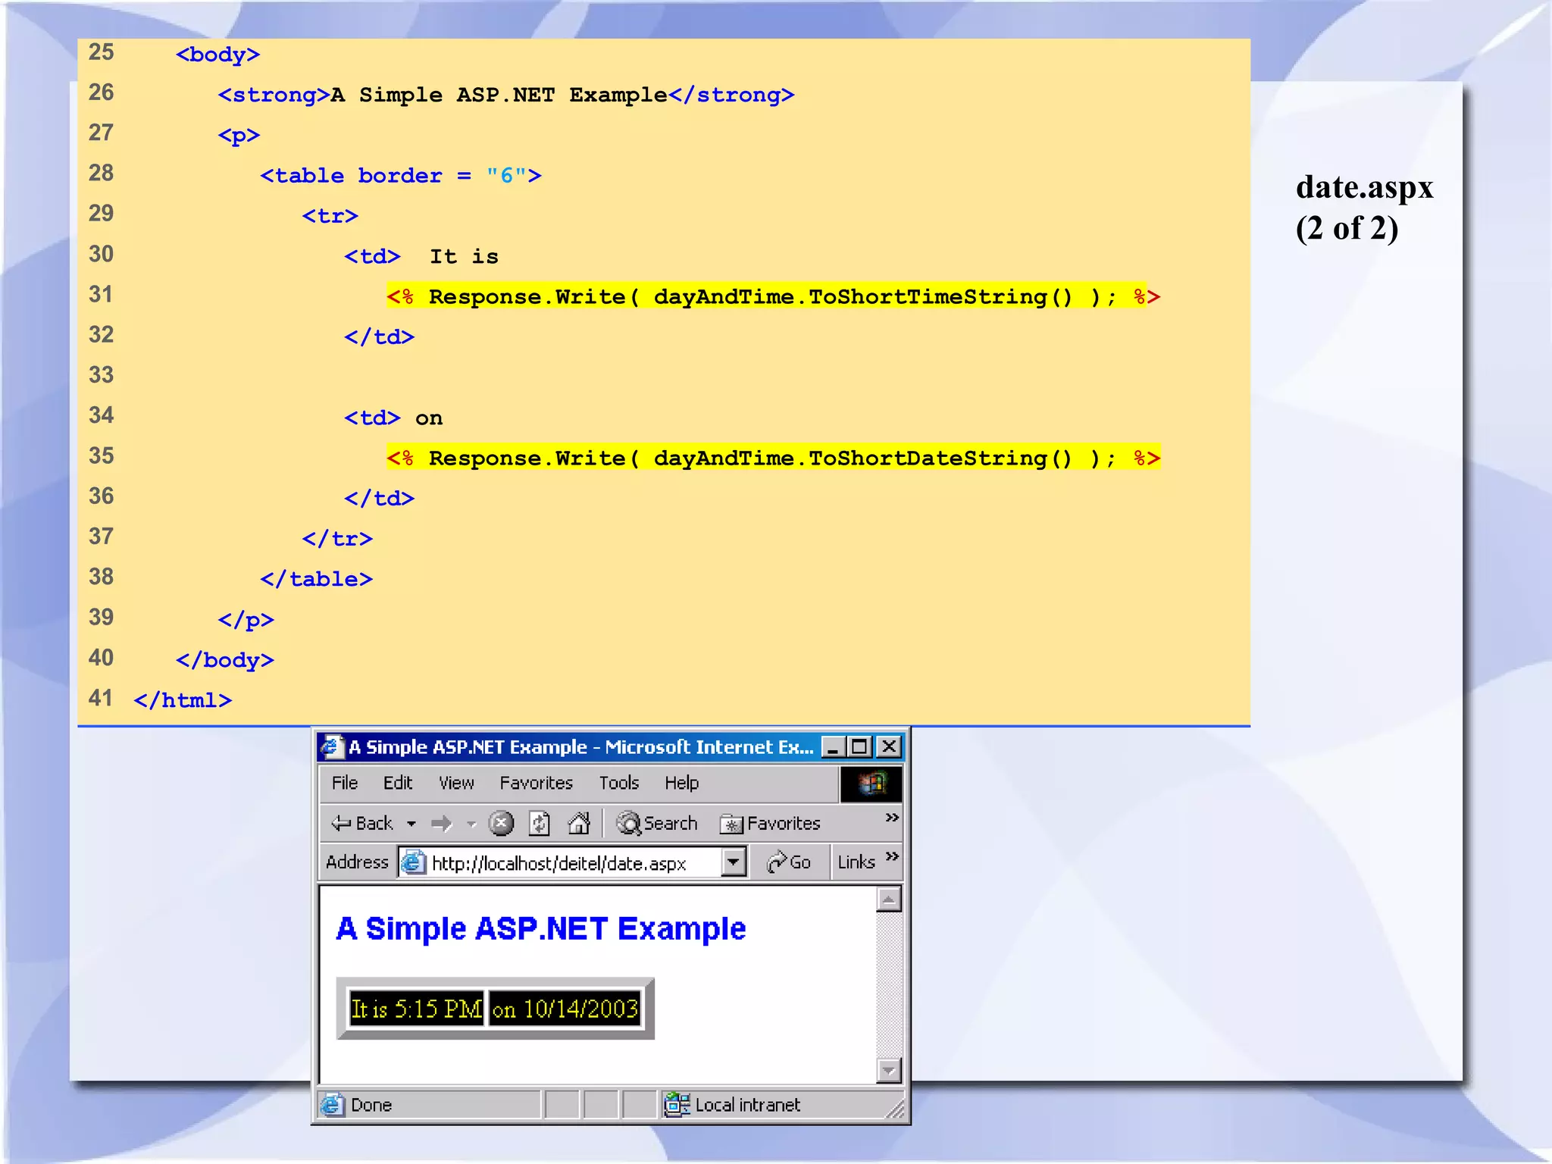Click the Forward arrow icon
Screen dimensions: 1552x1164
click(442, 824)
